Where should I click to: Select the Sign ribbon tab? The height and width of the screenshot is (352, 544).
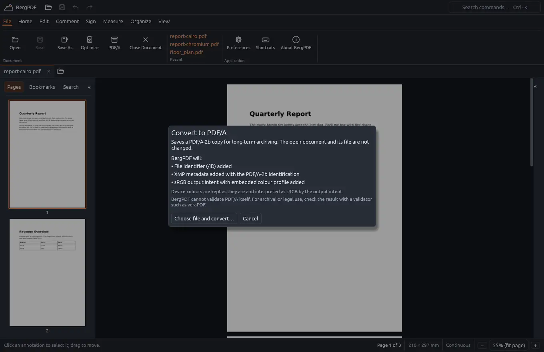click(x=91, y=21)
